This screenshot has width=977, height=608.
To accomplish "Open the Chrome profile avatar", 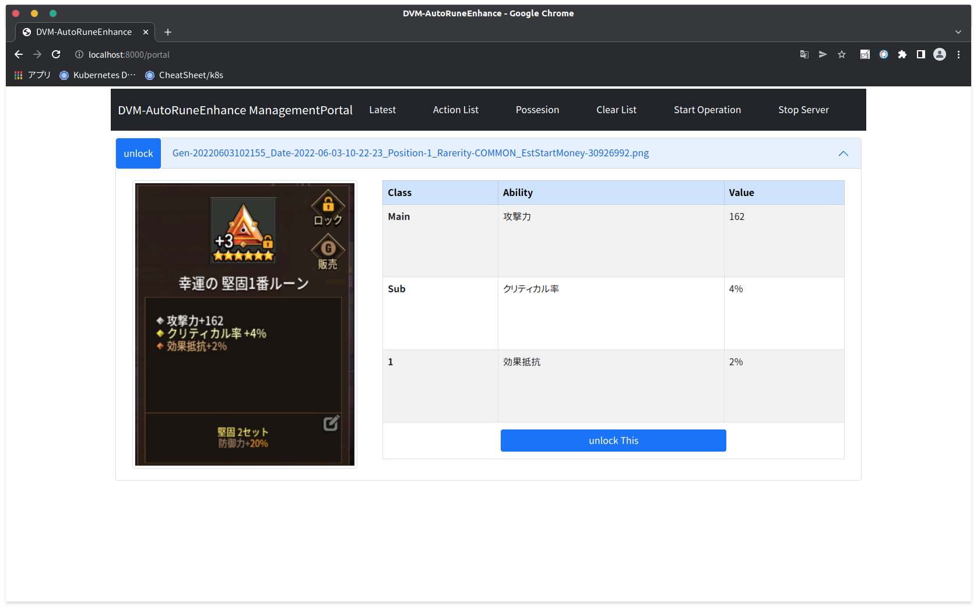I will click(x=940, y=54).
